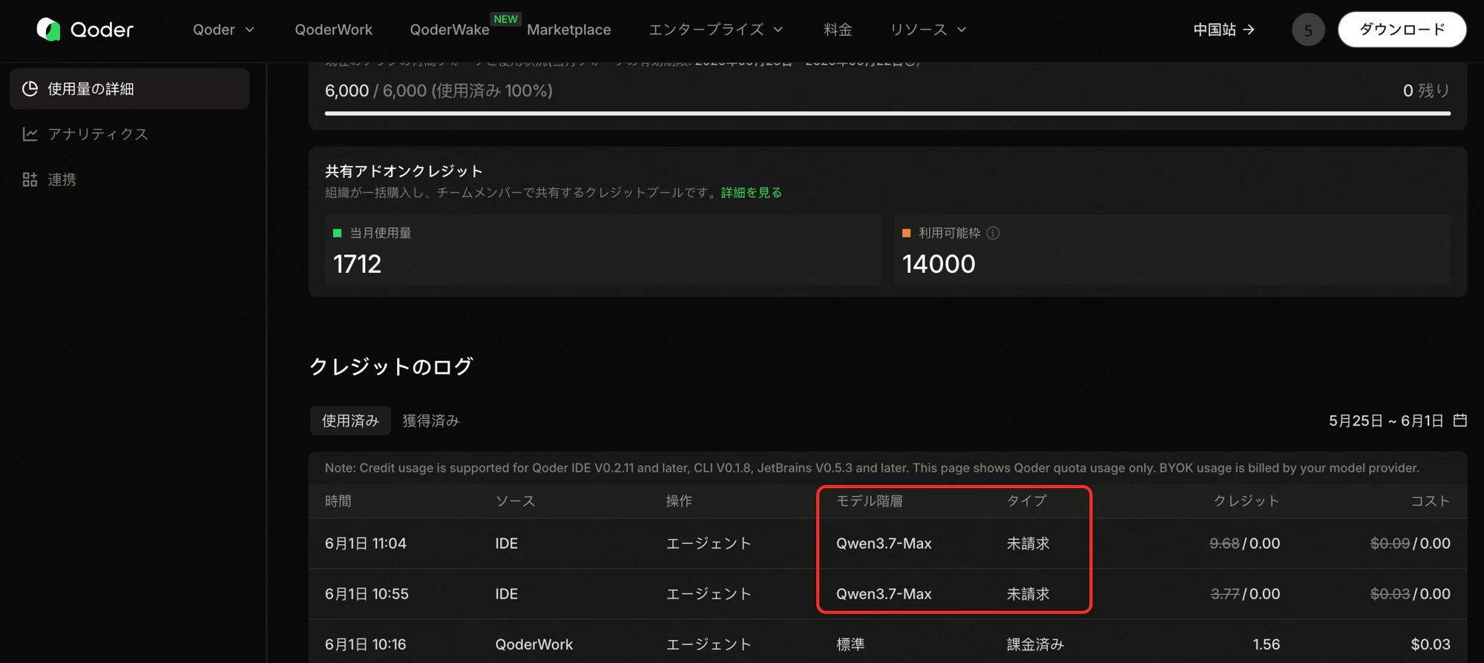1484x663 pixels.
Task: Click 課金済み in the 10:16 row
Action: point(1035,644)
